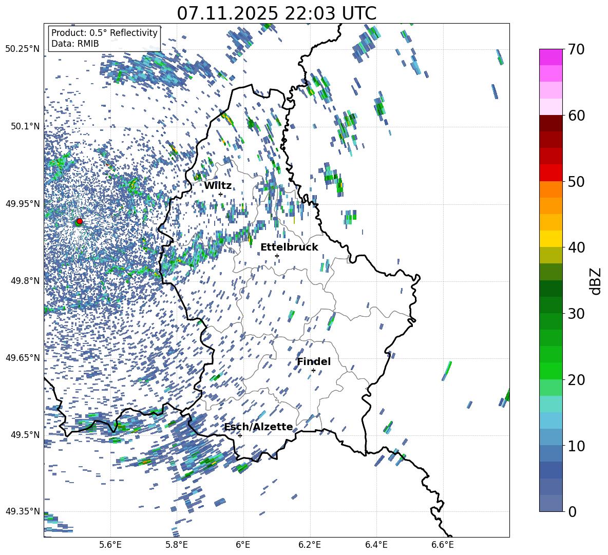Click the Wiltz city label
Image resolution: width=608 pixels, height=555 pixels.
pos(218,186)
